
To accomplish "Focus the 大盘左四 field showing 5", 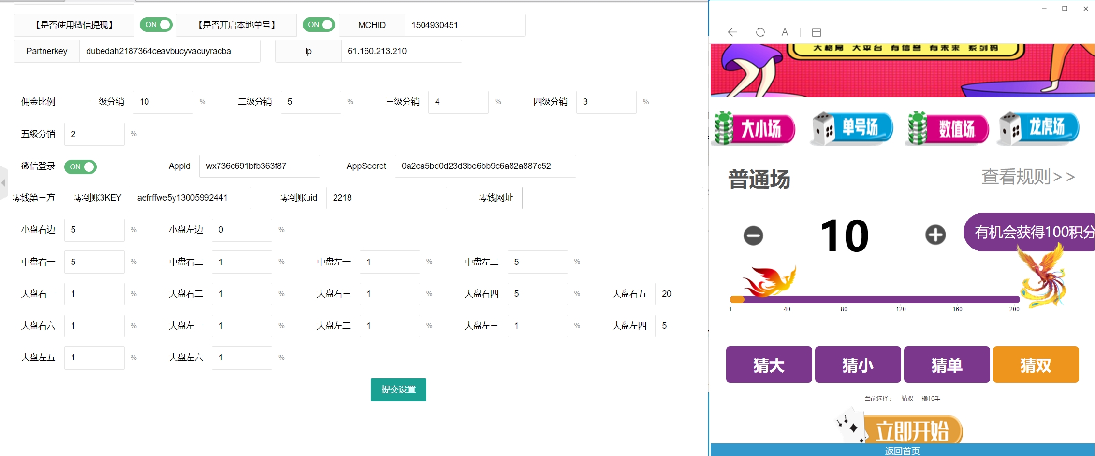I will tap(682, 326).
